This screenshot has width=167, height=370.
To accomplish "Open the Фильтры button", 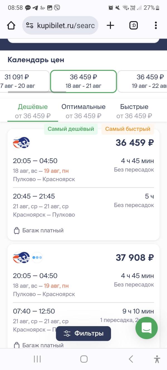I will (x=83, y=333).
